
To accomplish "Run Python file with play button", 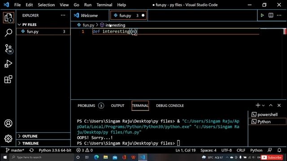I will click(262, 15).
